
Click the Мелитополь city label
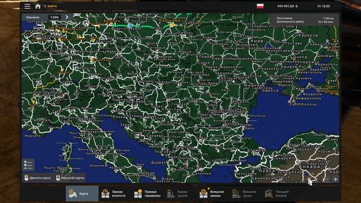point(309,72)
